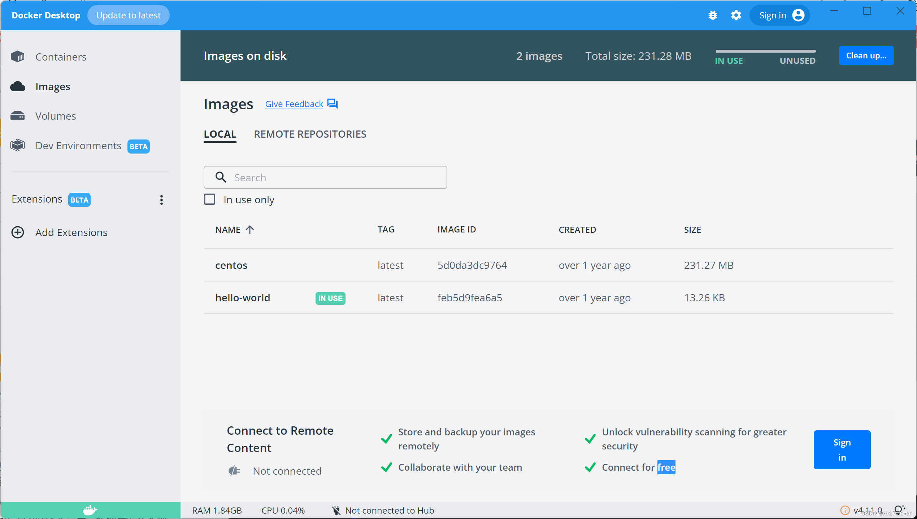Viewport: 917px width, 519px height.
Task: Click the Clean up button
Action: [x=866, y=56]
